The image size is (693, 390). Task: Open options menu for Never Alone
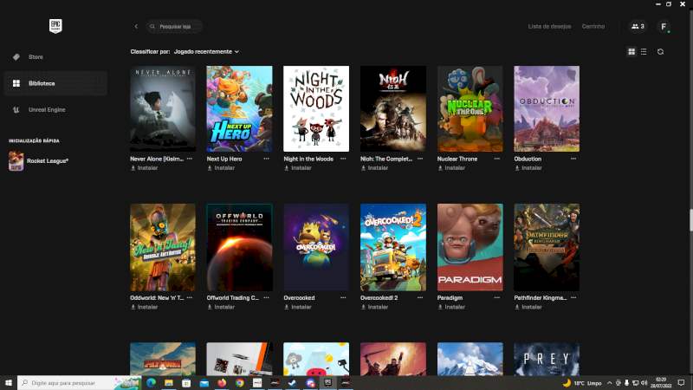coord(190,159)
